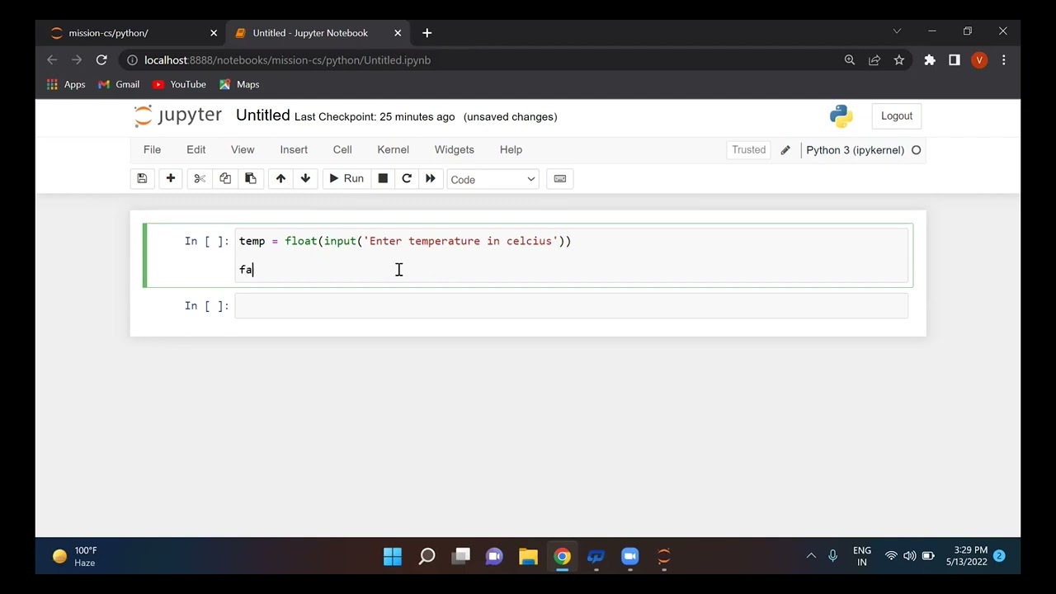The height and width of the screenshot is (594, 1056).
Task: Open a new browser tab
Action: coord(427,33)
